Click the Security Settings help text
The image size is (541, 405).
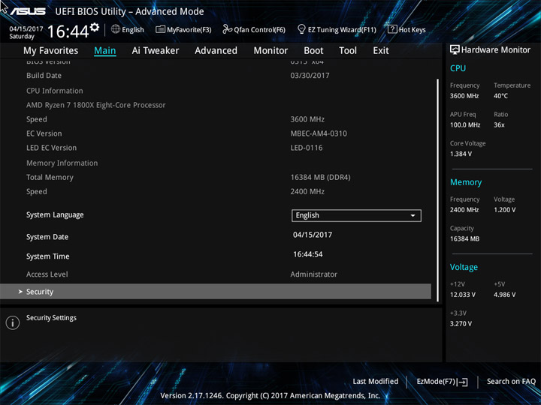click(x=51, y=318)
